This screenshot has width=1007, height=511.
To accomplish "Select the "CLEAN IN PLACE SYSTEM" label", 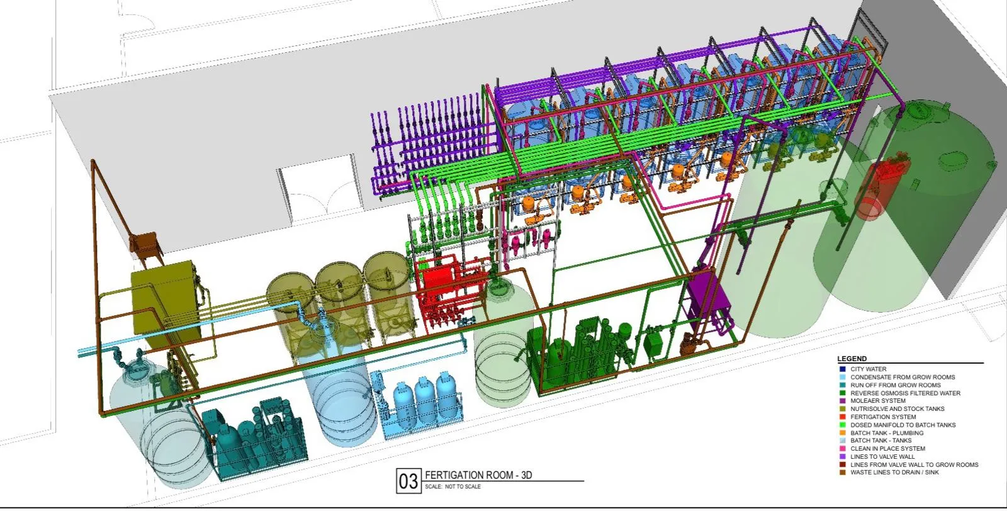I will point(888,449).
